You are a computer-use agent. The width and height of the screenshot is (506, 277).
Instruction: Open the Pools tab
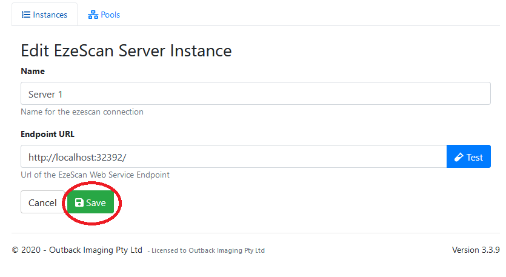pos(104,15)
